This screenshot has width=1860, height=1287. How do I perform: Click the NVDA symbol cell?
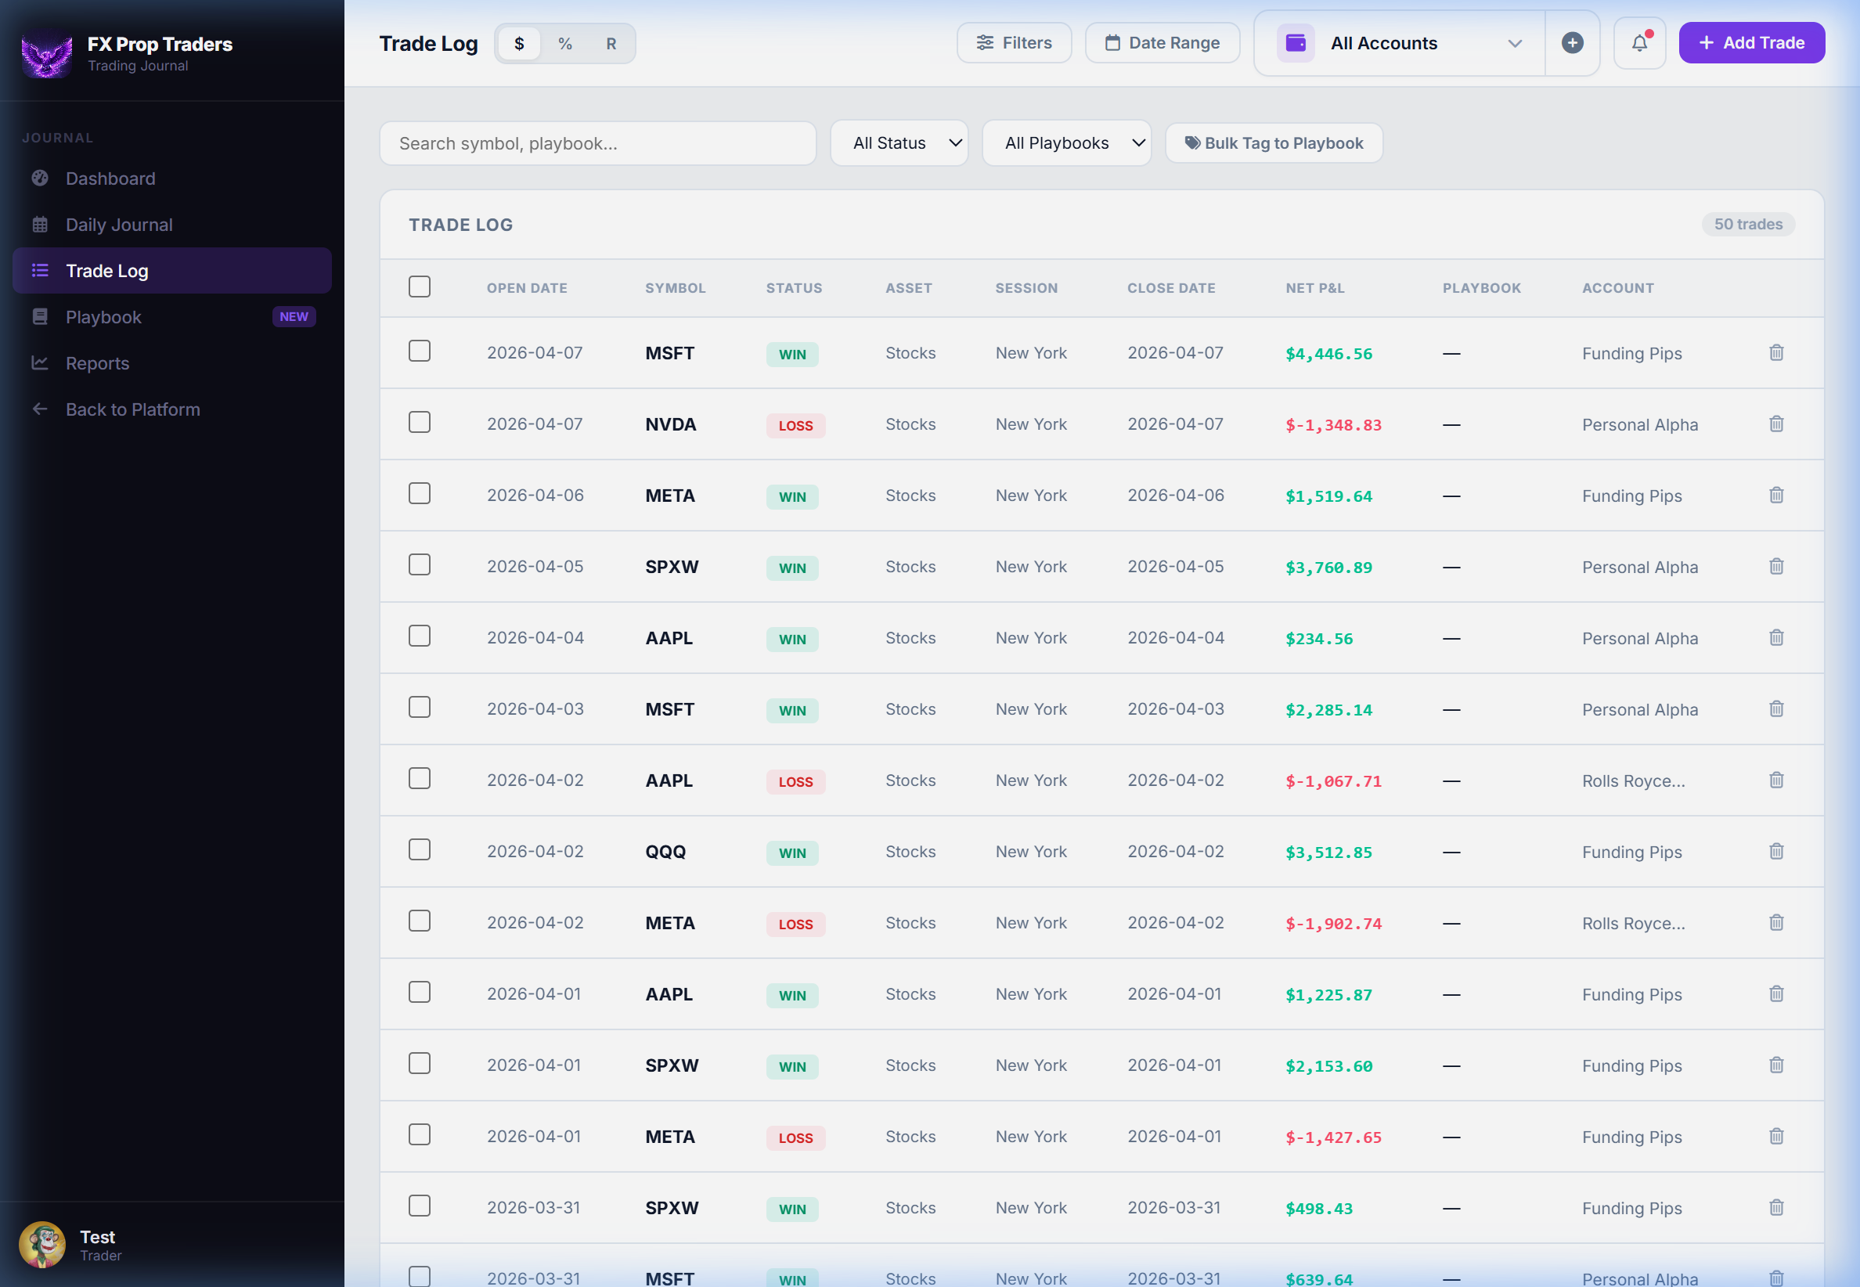(x=671, y=424)
